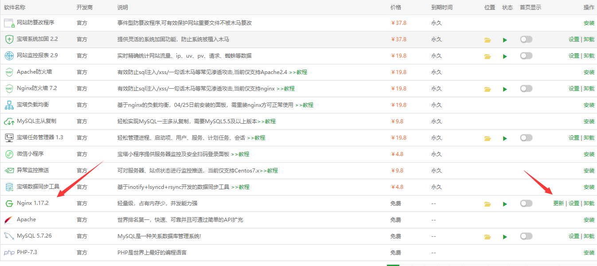Image resolution: width=597 pixels, height=266 pixels.
Task: Click 卸载 for 宝塔系统加固
Action: point(589,39)
